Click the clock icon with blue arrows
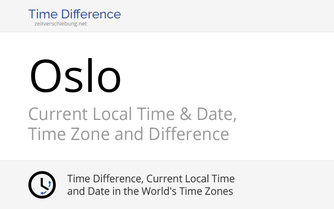 pos(42,185)
